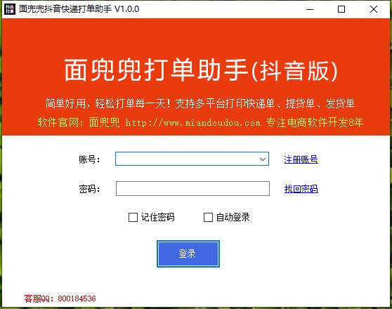392x309 pixels.
Task: Close the 面兜兜 login window
Action: [x=374, y=9]
